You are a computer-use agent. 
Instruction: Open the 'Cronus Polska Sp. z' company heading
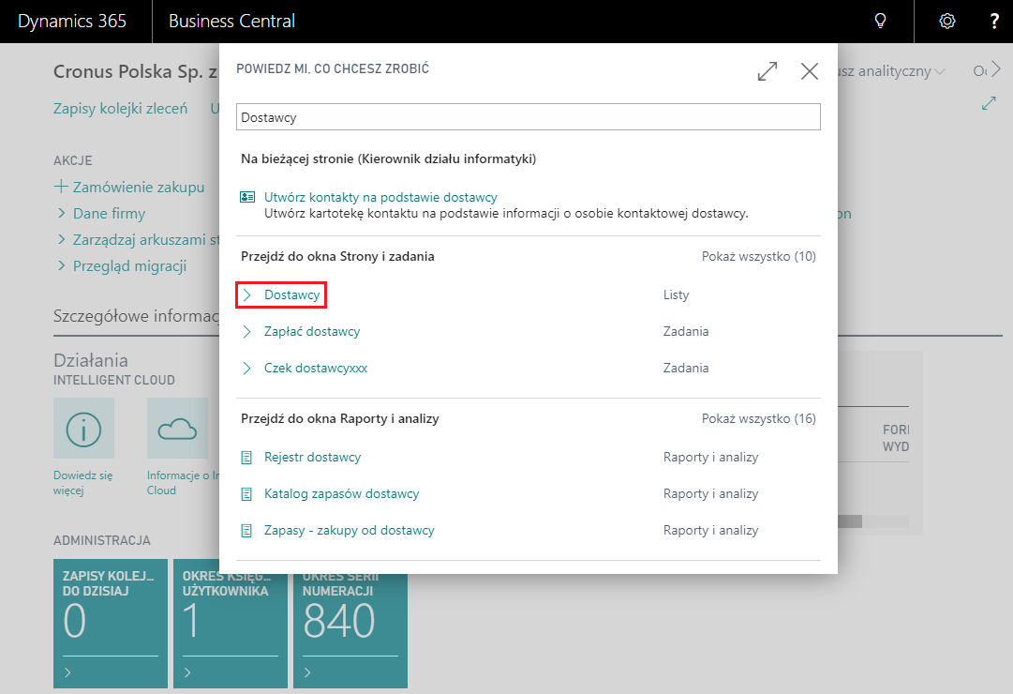(136, 72)
